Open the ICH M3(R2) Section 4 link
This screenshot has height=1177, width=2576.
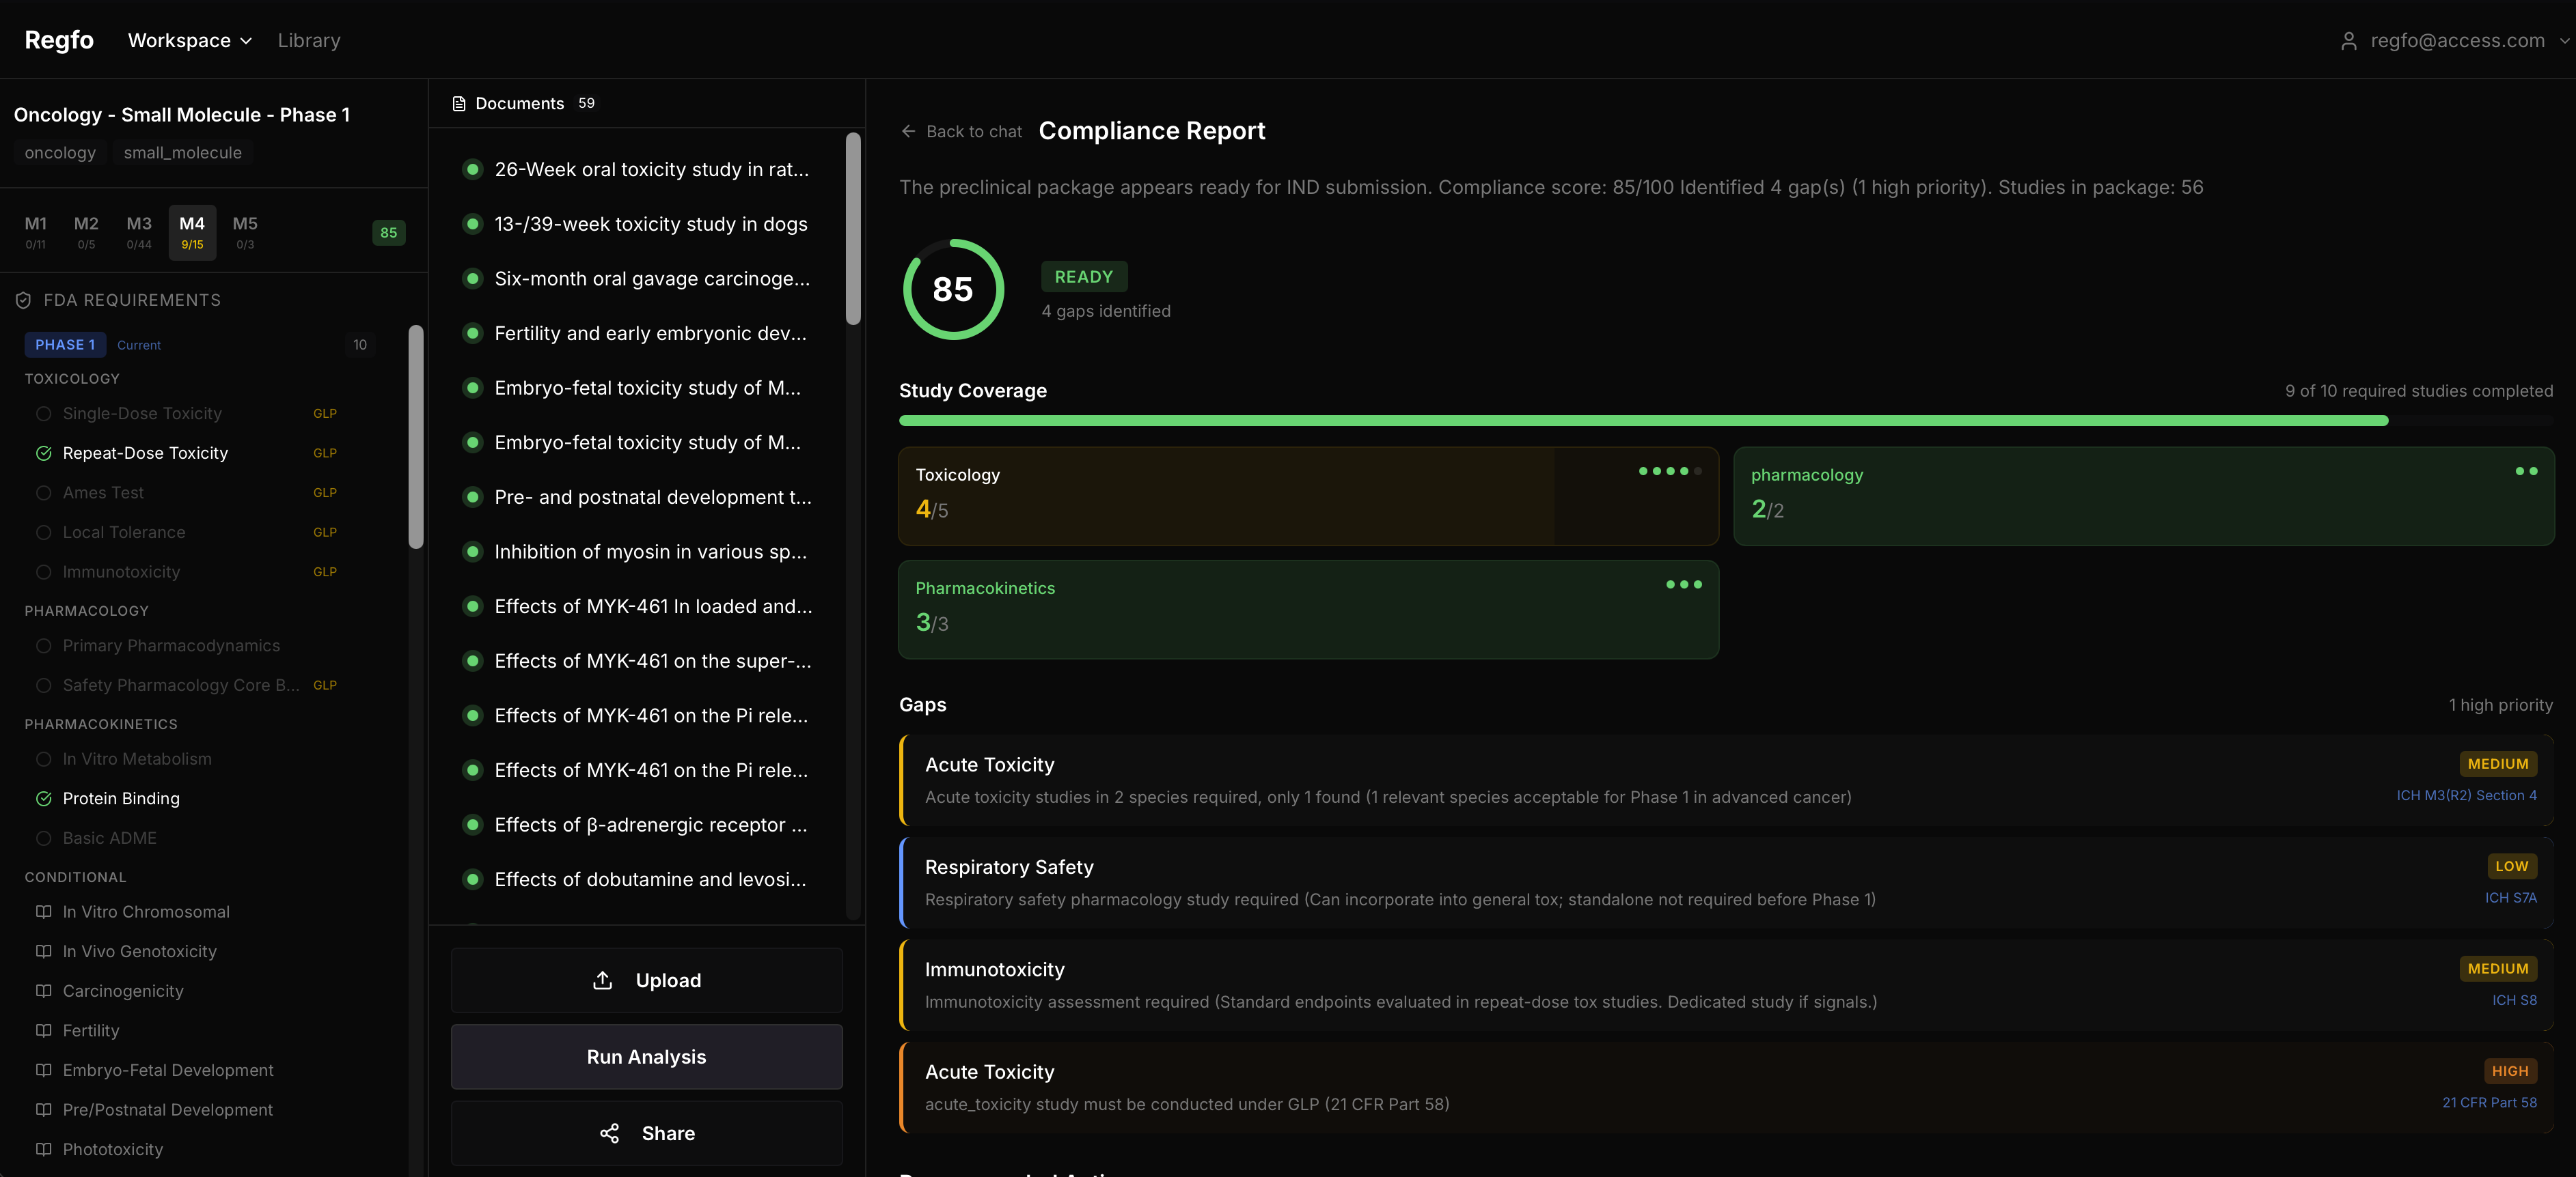pyautogui.click(x=2465, y=795)
